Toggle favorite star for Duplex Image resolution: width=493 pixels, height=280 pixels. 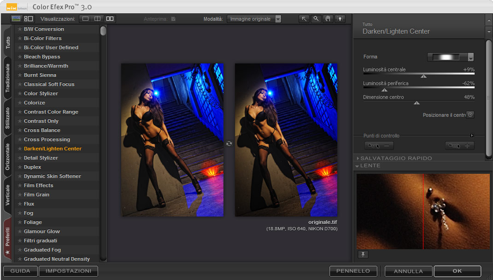(x=19, y=167)
